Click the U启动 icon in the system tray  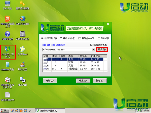tap(138, 111)
